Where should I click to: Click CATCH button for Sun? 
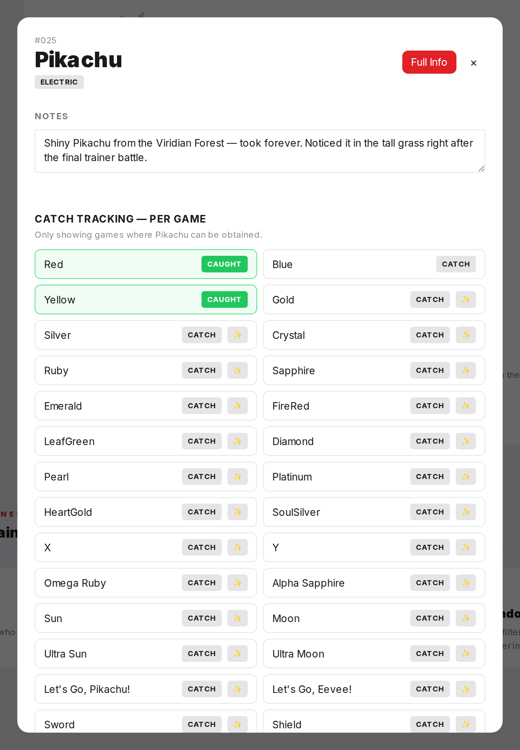click(201, 618)
